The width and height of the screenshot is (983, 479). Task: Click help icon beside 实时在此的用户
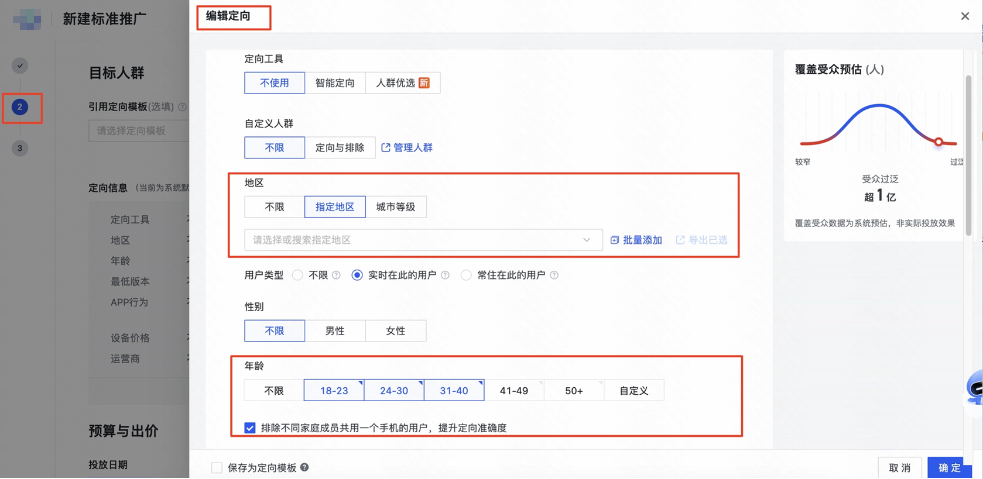click(445, 275)
